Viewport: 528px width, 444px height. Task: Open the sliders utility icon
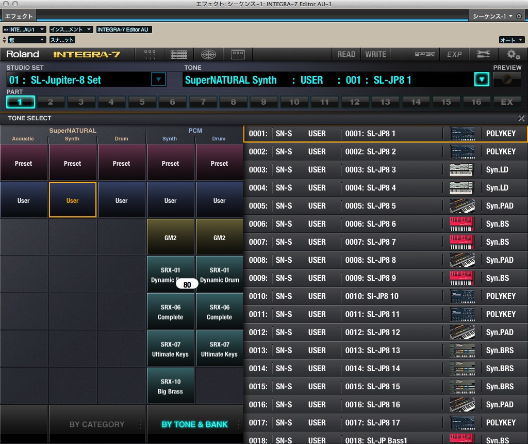pos(483,54)
